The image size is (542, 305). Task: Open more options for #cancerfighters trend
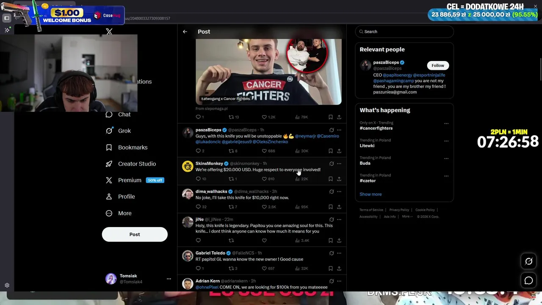[446, 123]
